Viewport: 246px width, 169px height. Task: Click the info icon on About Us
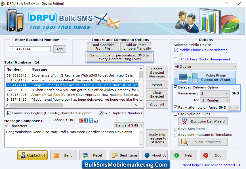tap(147, 155)
